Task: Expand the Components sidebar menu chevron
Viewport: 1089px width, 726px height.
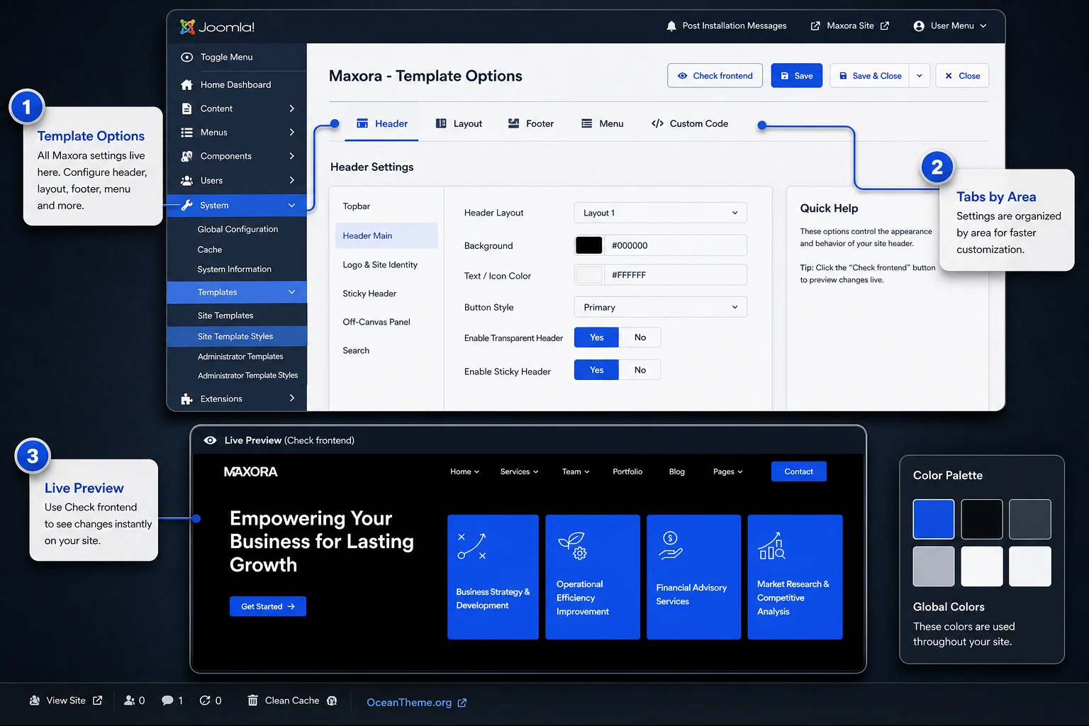Action: [x=291, y=156]
